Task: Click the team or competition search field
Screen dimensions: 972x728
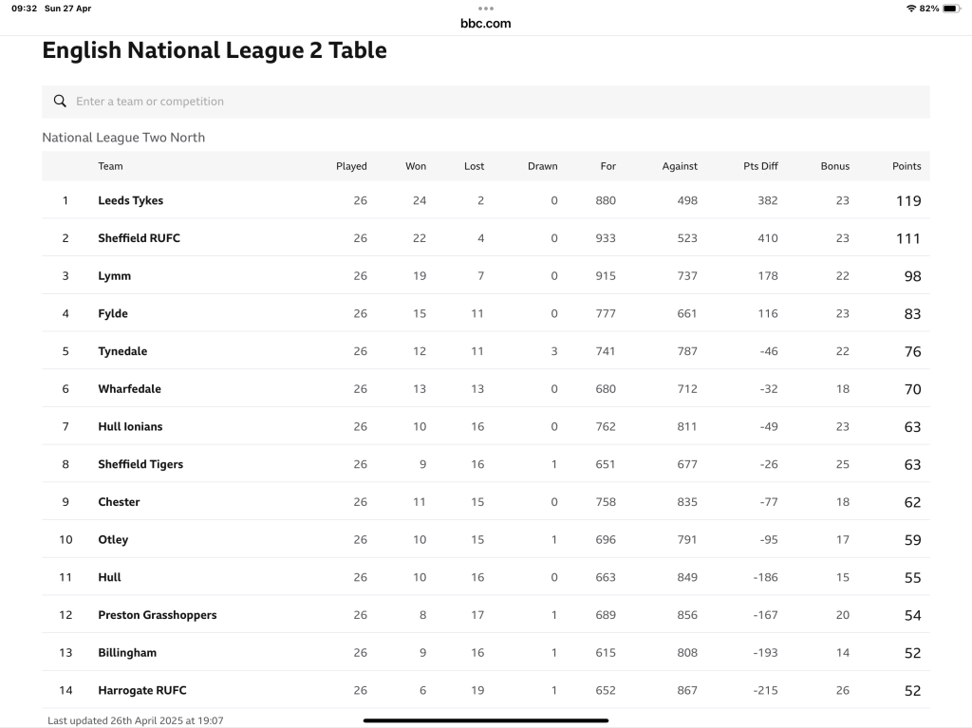Action: coord(494,102)
